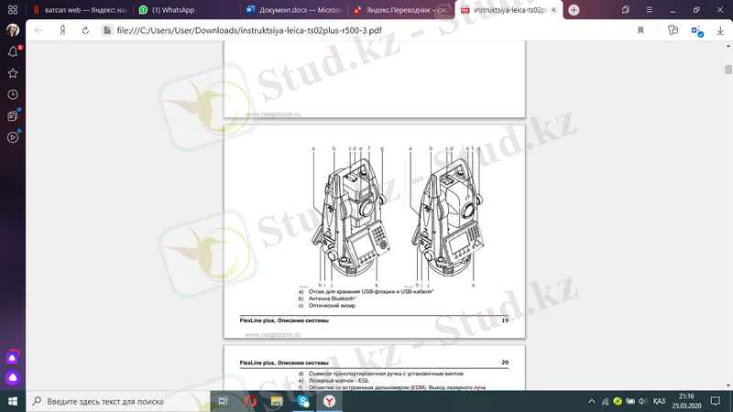Open the Windows Start menu
Viewport: 733px width, 412px height.
pyautogui.click(x=13, y=401)
